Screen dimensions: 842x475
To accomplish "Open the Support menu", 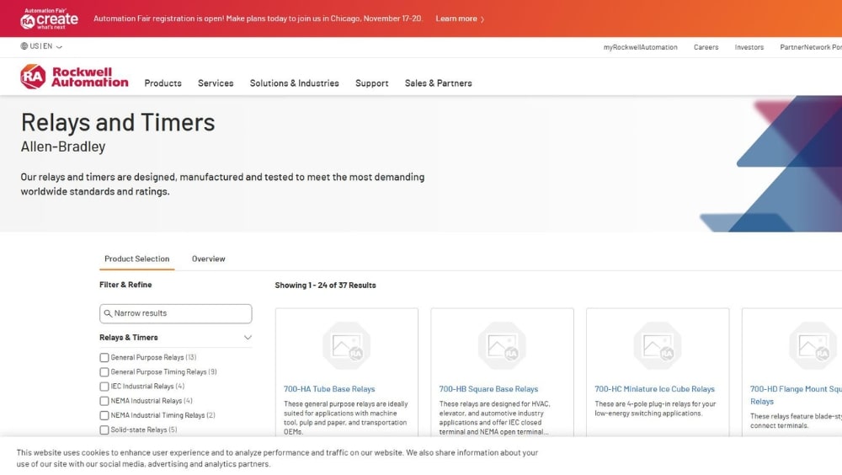I will pyautogui.click(x=371, y=83).
